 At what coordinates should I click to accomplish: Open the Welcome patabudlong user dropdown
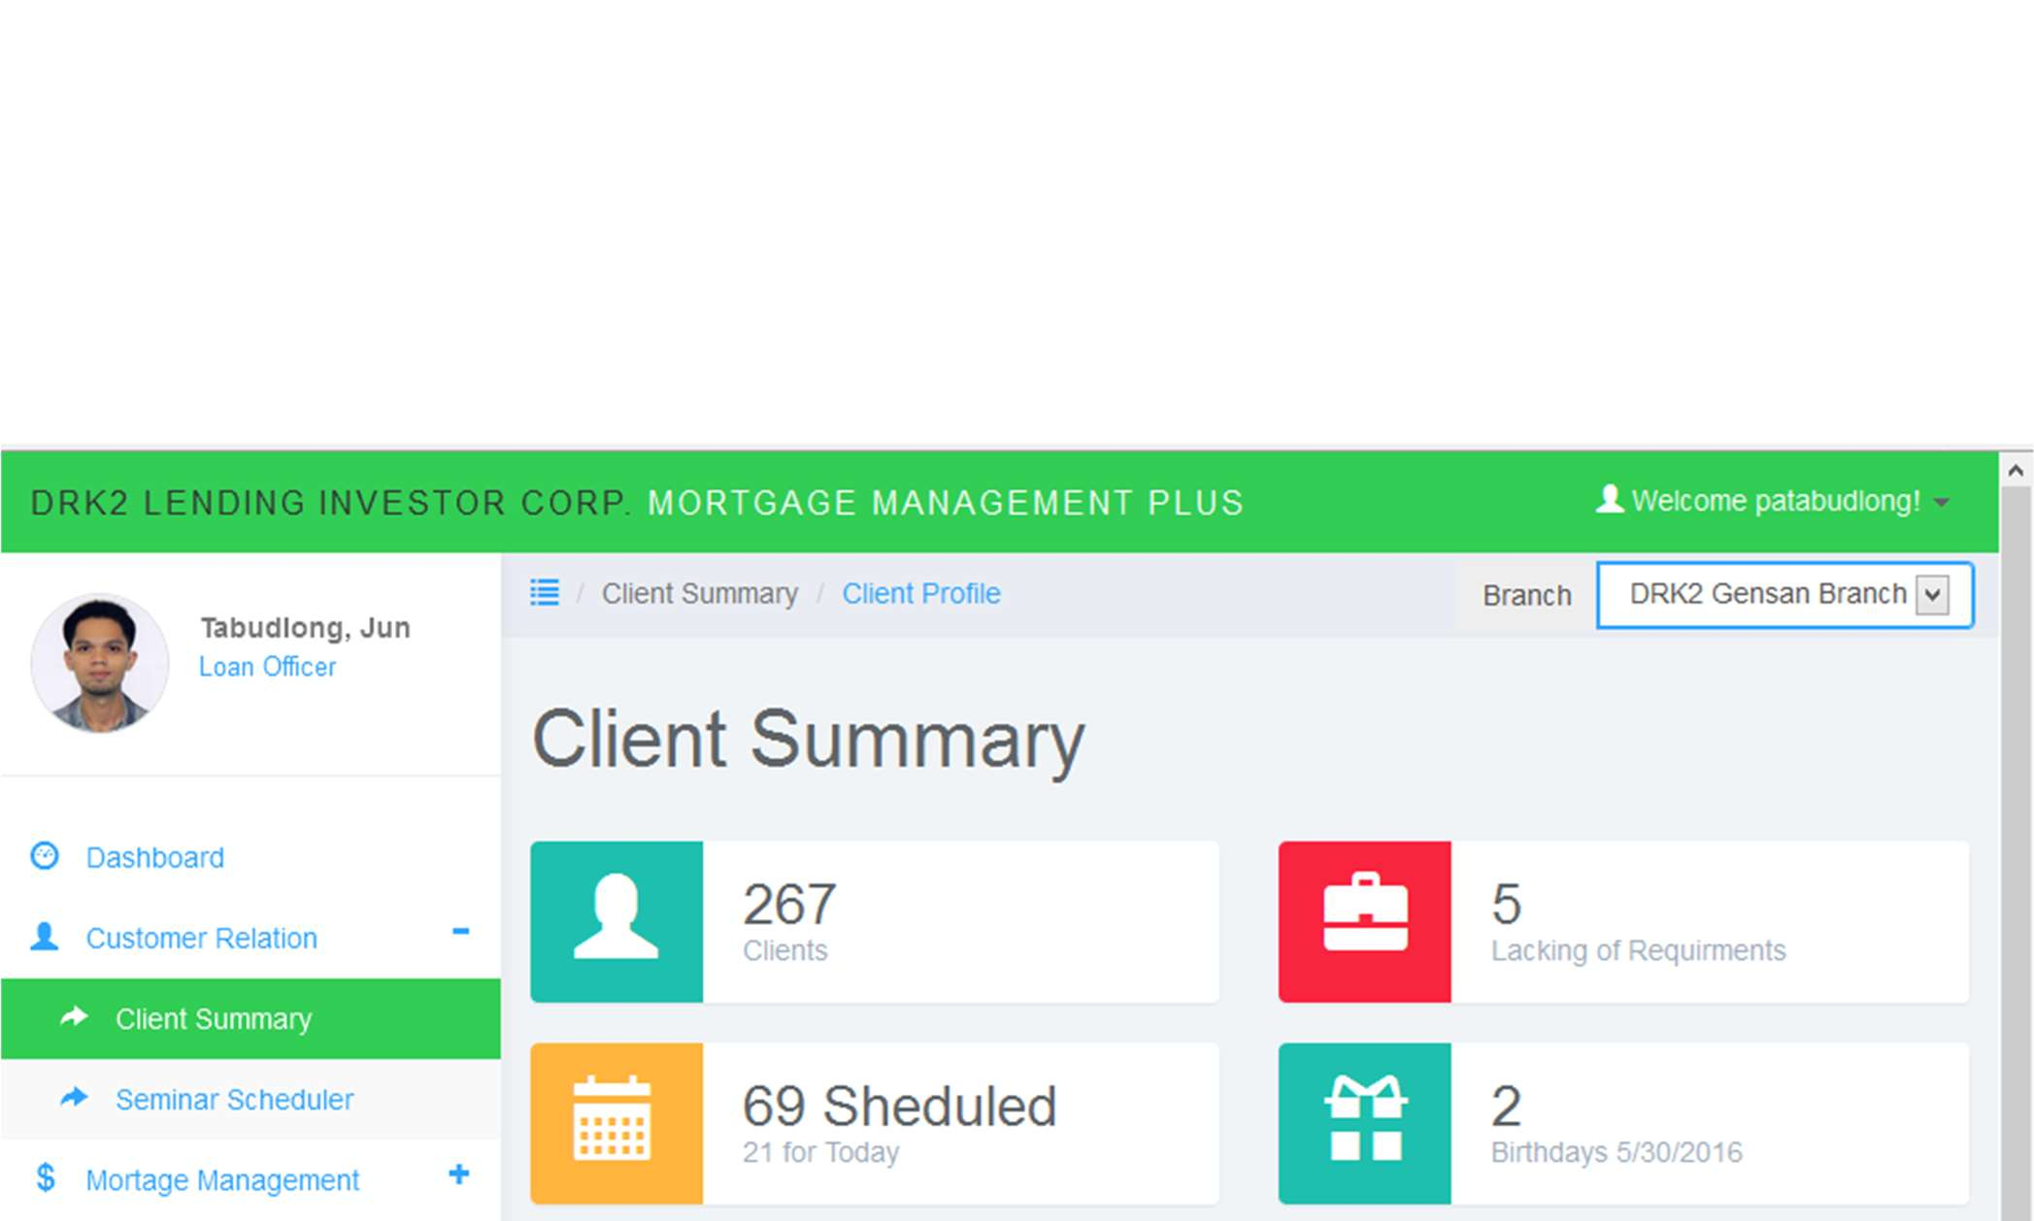click(x=1773, y=501)
